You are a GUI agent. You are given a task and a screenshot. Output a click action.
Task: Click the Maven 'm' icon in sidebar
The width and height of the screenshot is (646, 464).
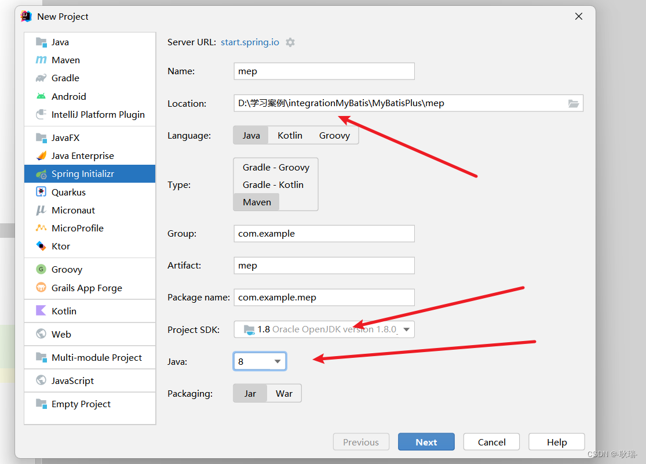[x=41, y=60]
